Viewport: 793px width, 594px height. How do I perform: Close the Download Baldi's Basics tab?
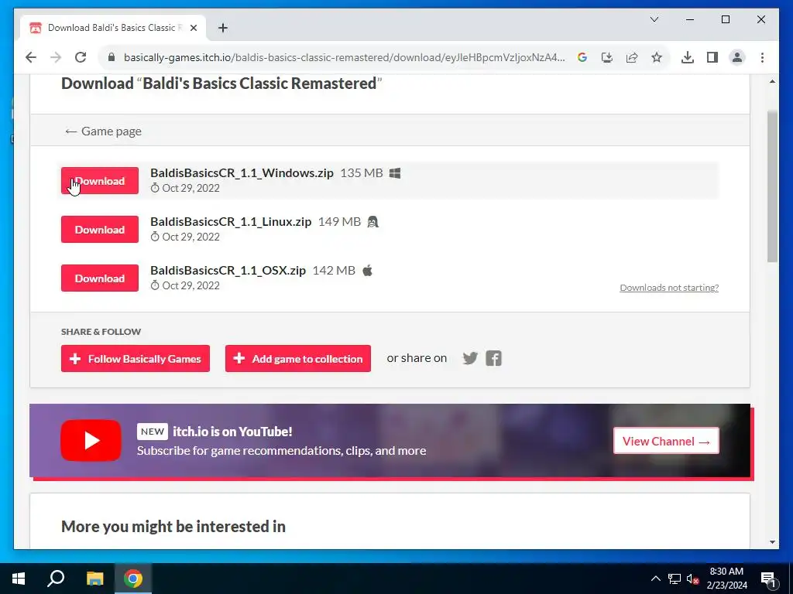193,28
